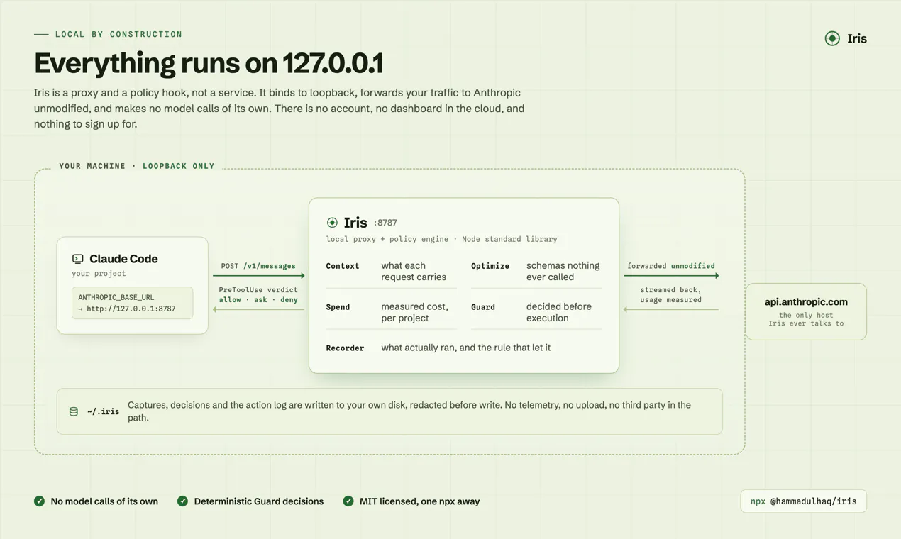The width and height of the screenshot is (901, 539).
Task: Click the 'Captures, decisions and the action log' sentence
Action: pyautogui.click(x=409, y=411)
